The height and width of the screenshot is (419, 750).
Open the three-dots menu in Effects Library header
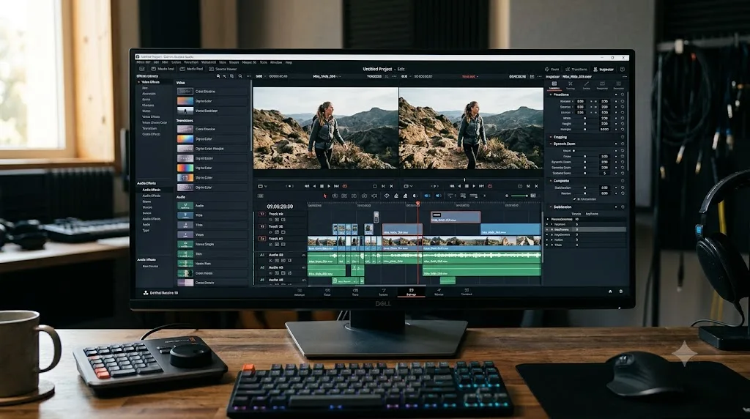click(x=249, y=76)
